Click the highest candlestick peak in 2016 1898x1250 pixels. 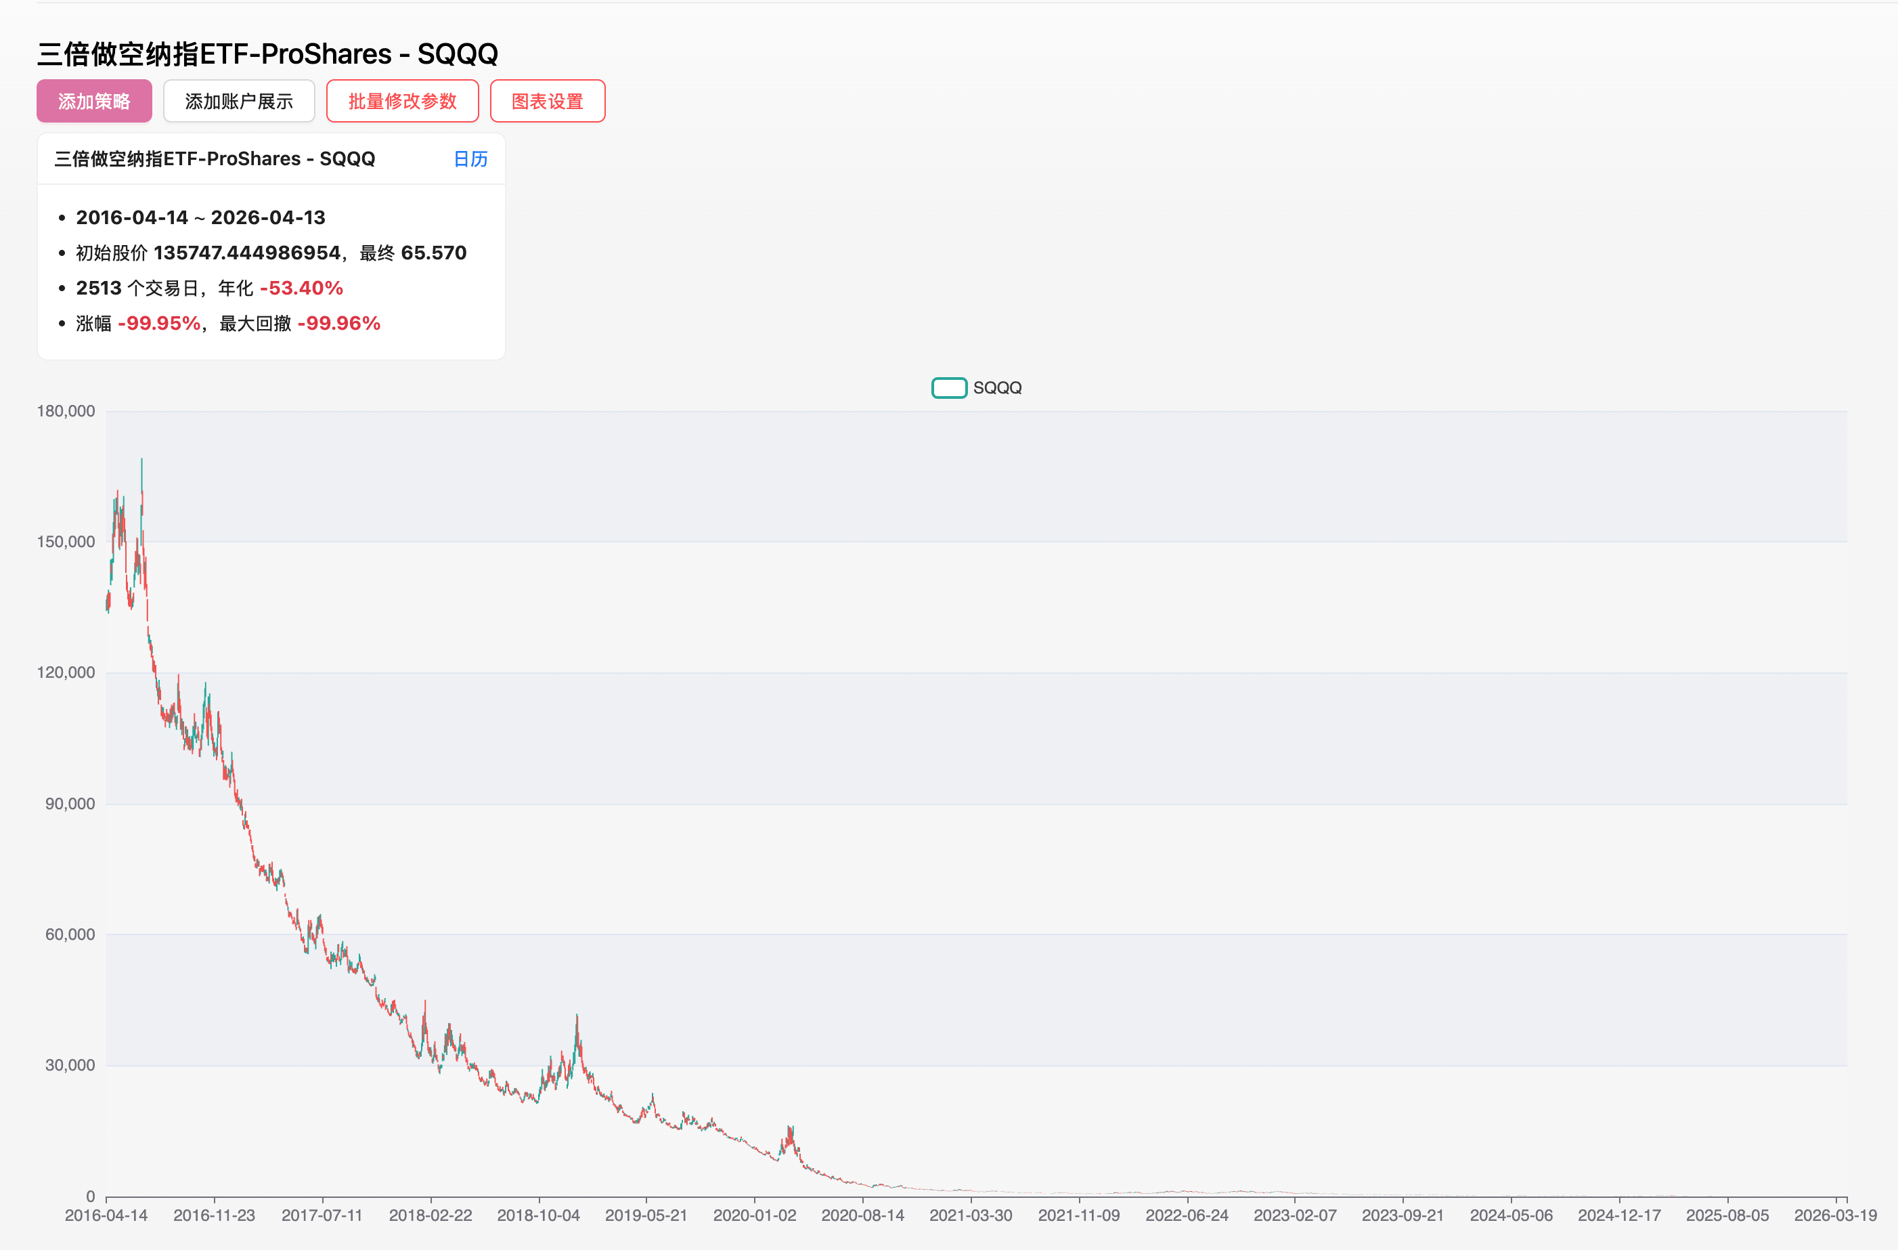pos(142,479)
